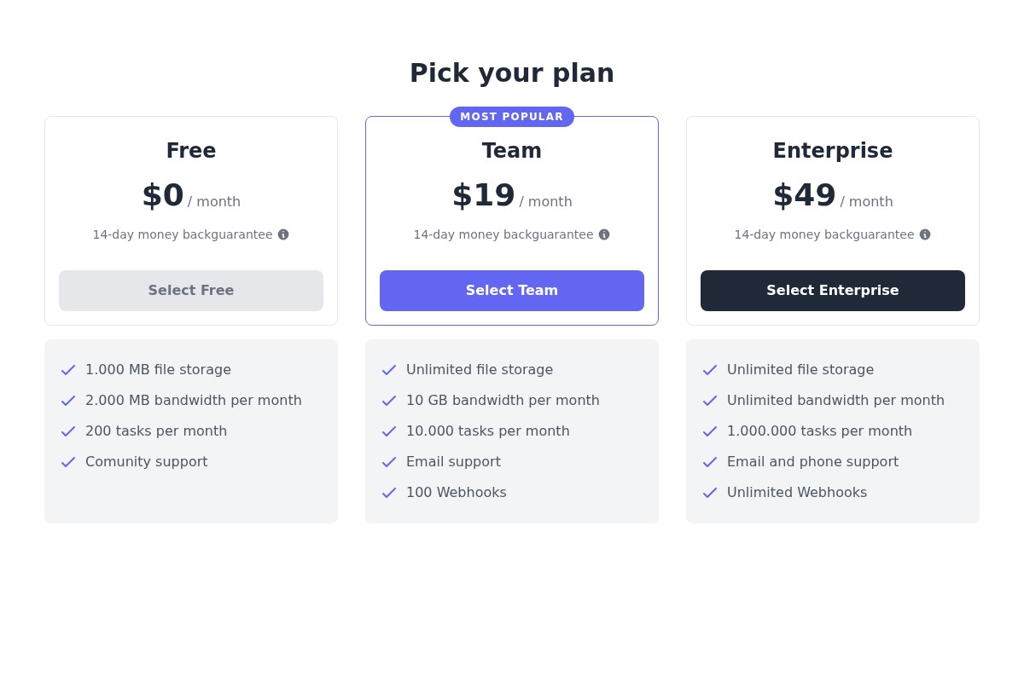Click checkmark beside Comunity support
1024x682 pixels.
(x=68, y=462)
